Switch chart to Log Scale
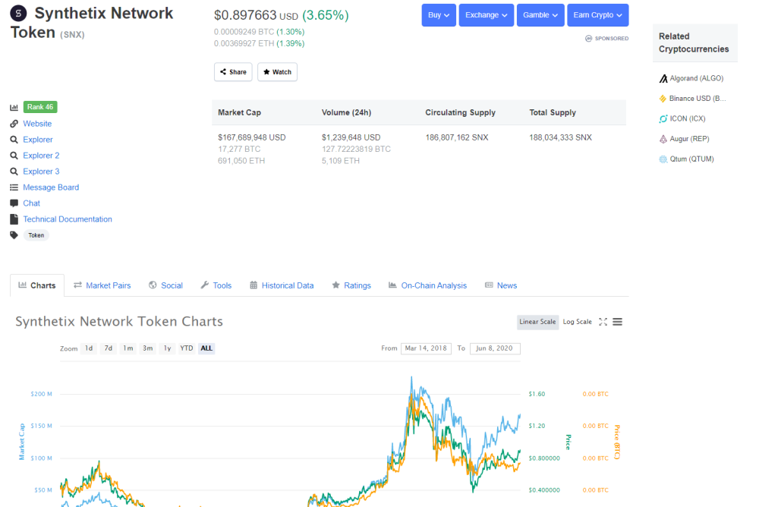This screenshot has width=759, height=507. (577, 322)
